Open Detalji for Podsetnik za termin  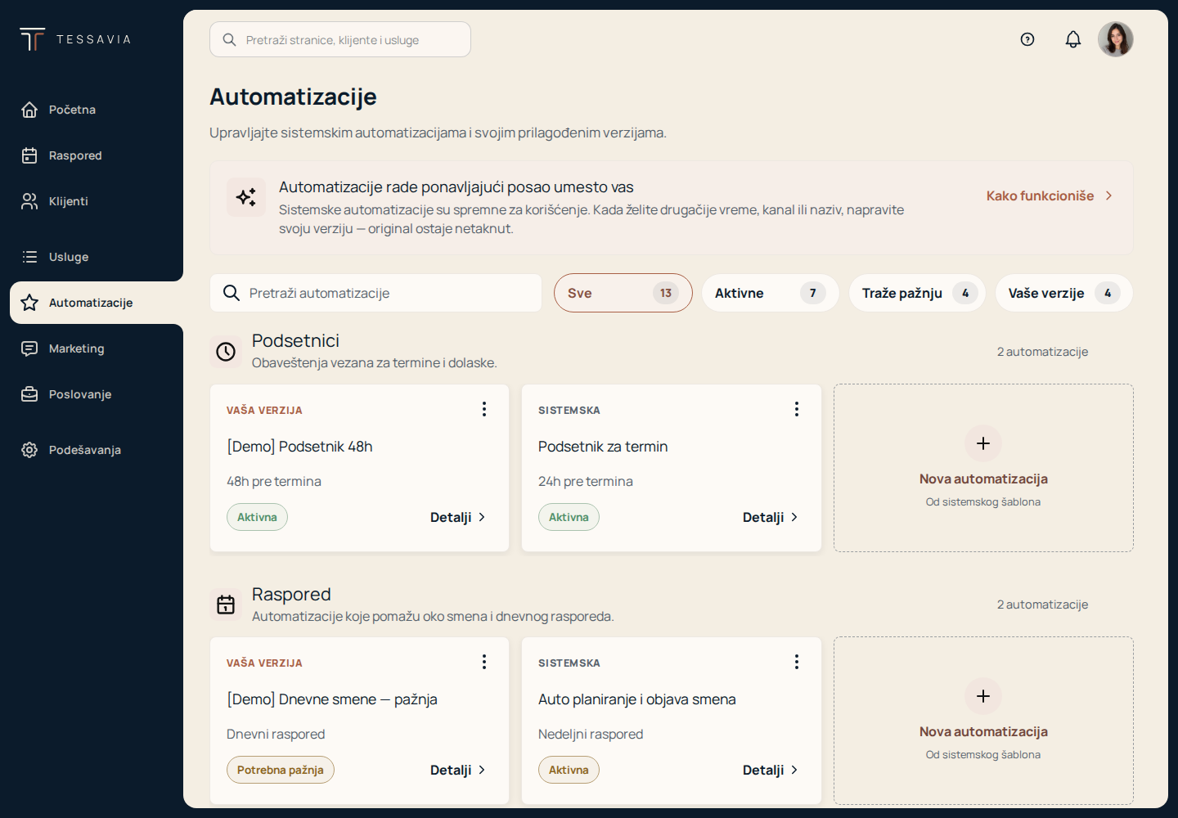(x=771, y=517)
